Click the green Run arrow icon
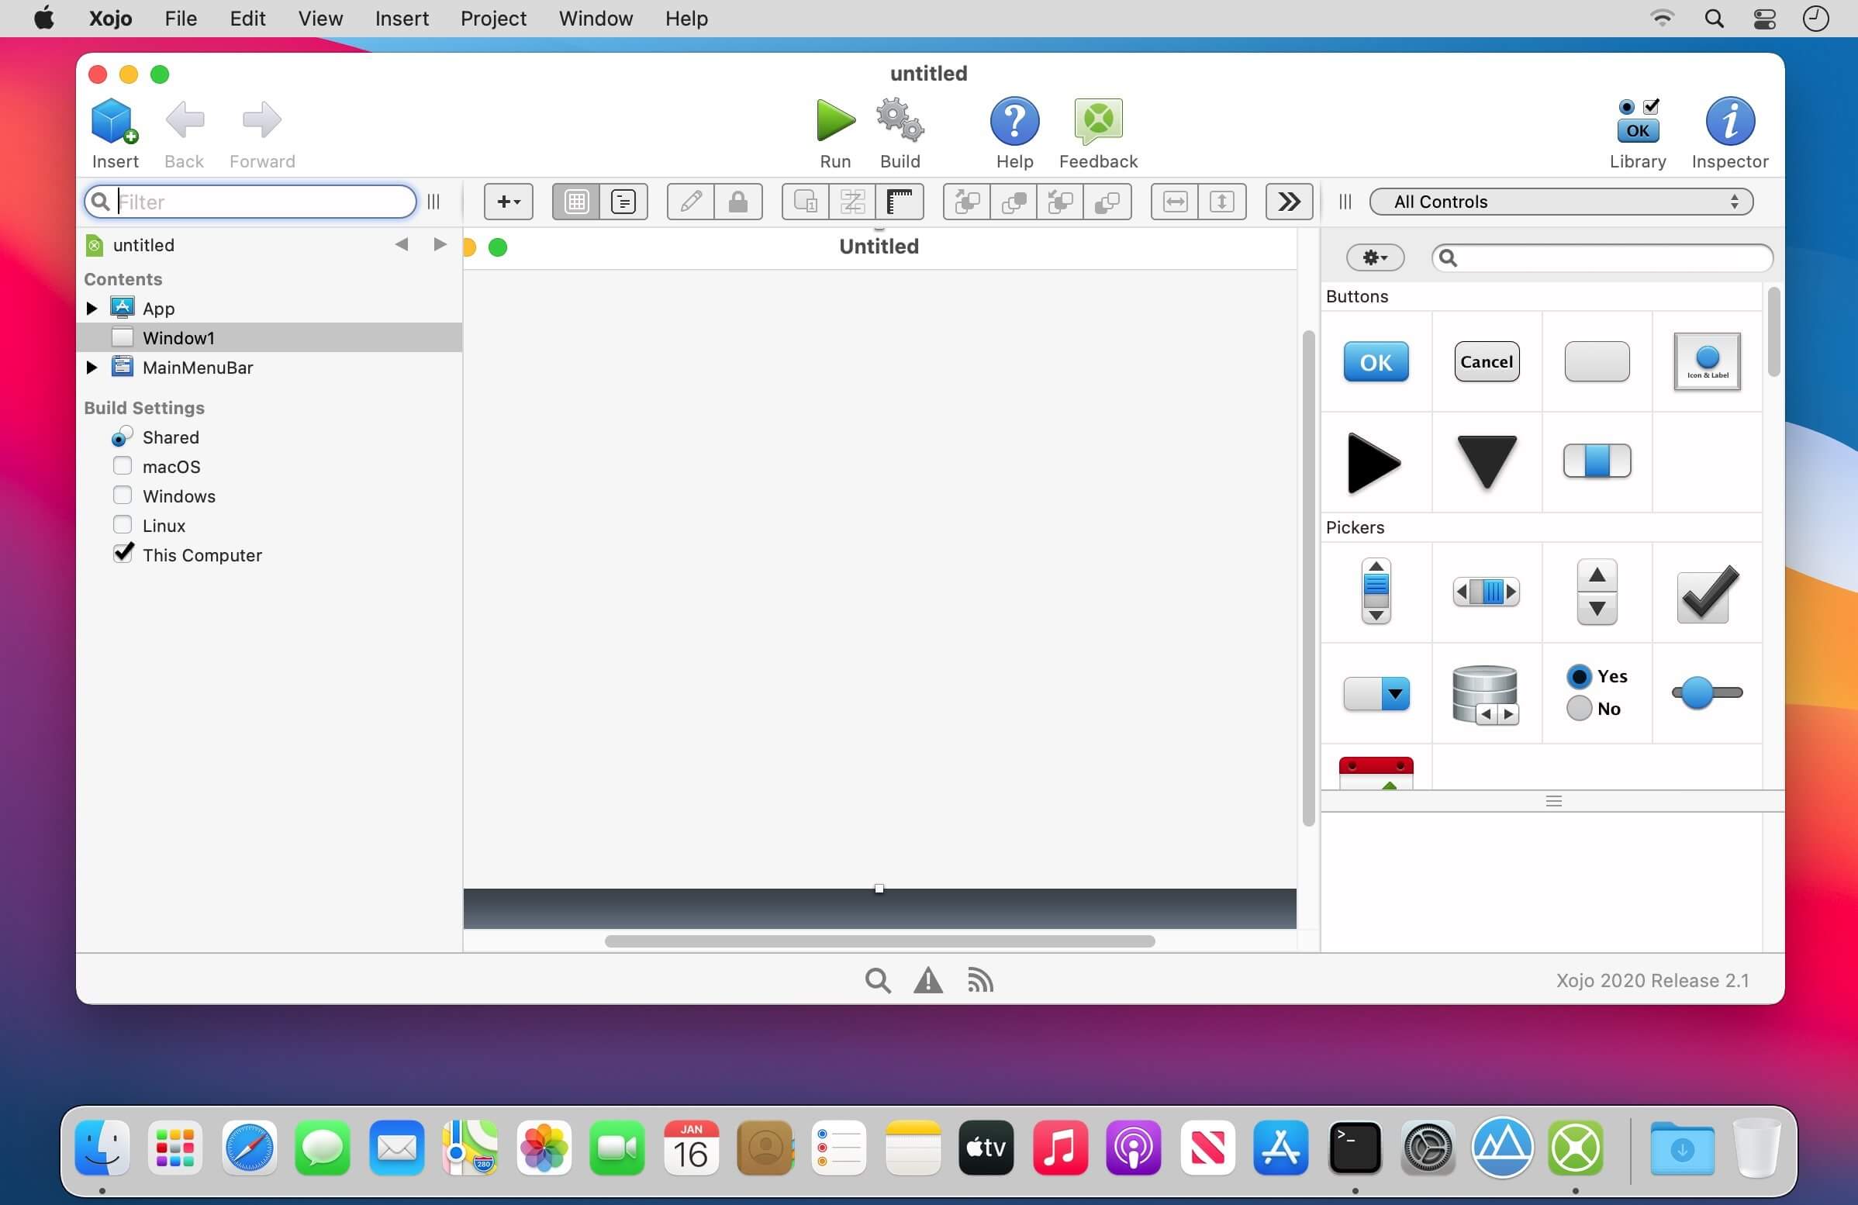The width and height of the screenshot is (1858, 1205). point(834,121)
